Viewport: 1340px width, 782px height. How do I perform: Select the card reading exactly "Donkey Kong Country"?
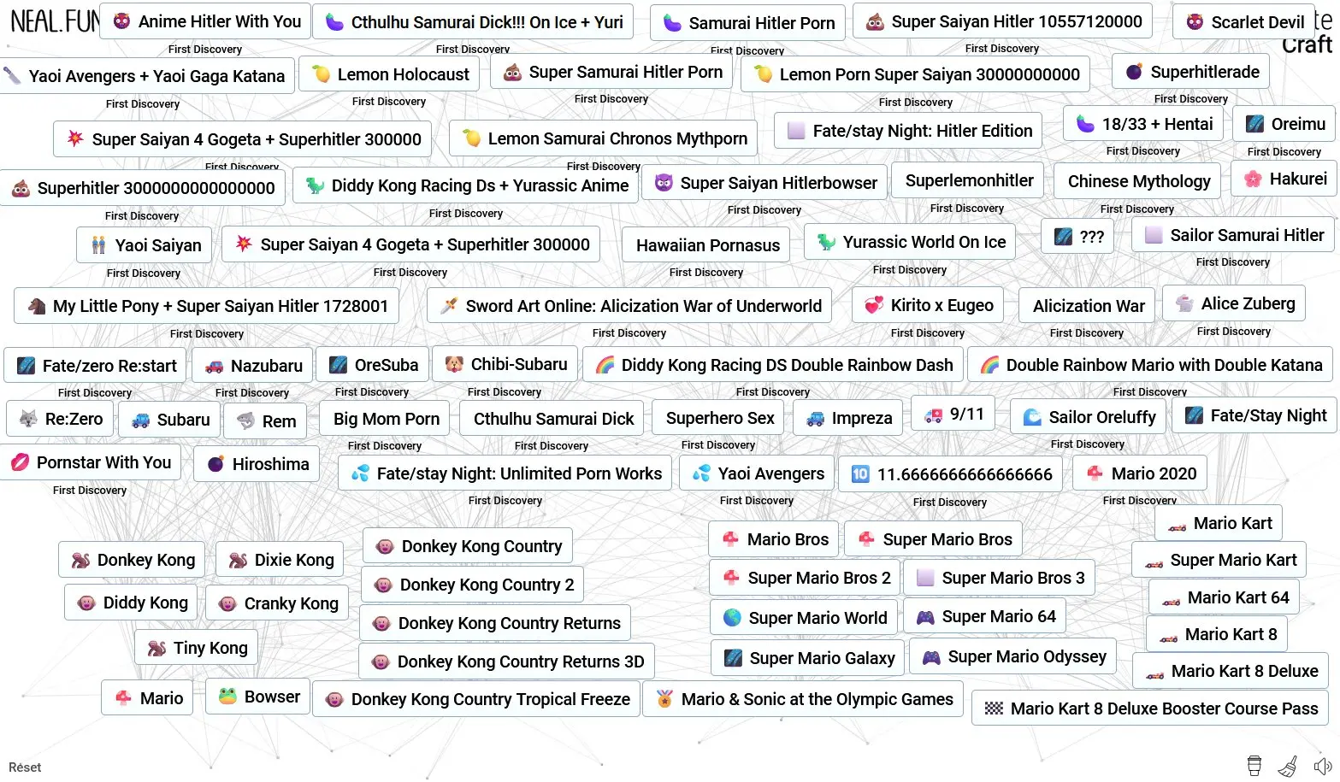pyautogui.click(x=468, y=546)
